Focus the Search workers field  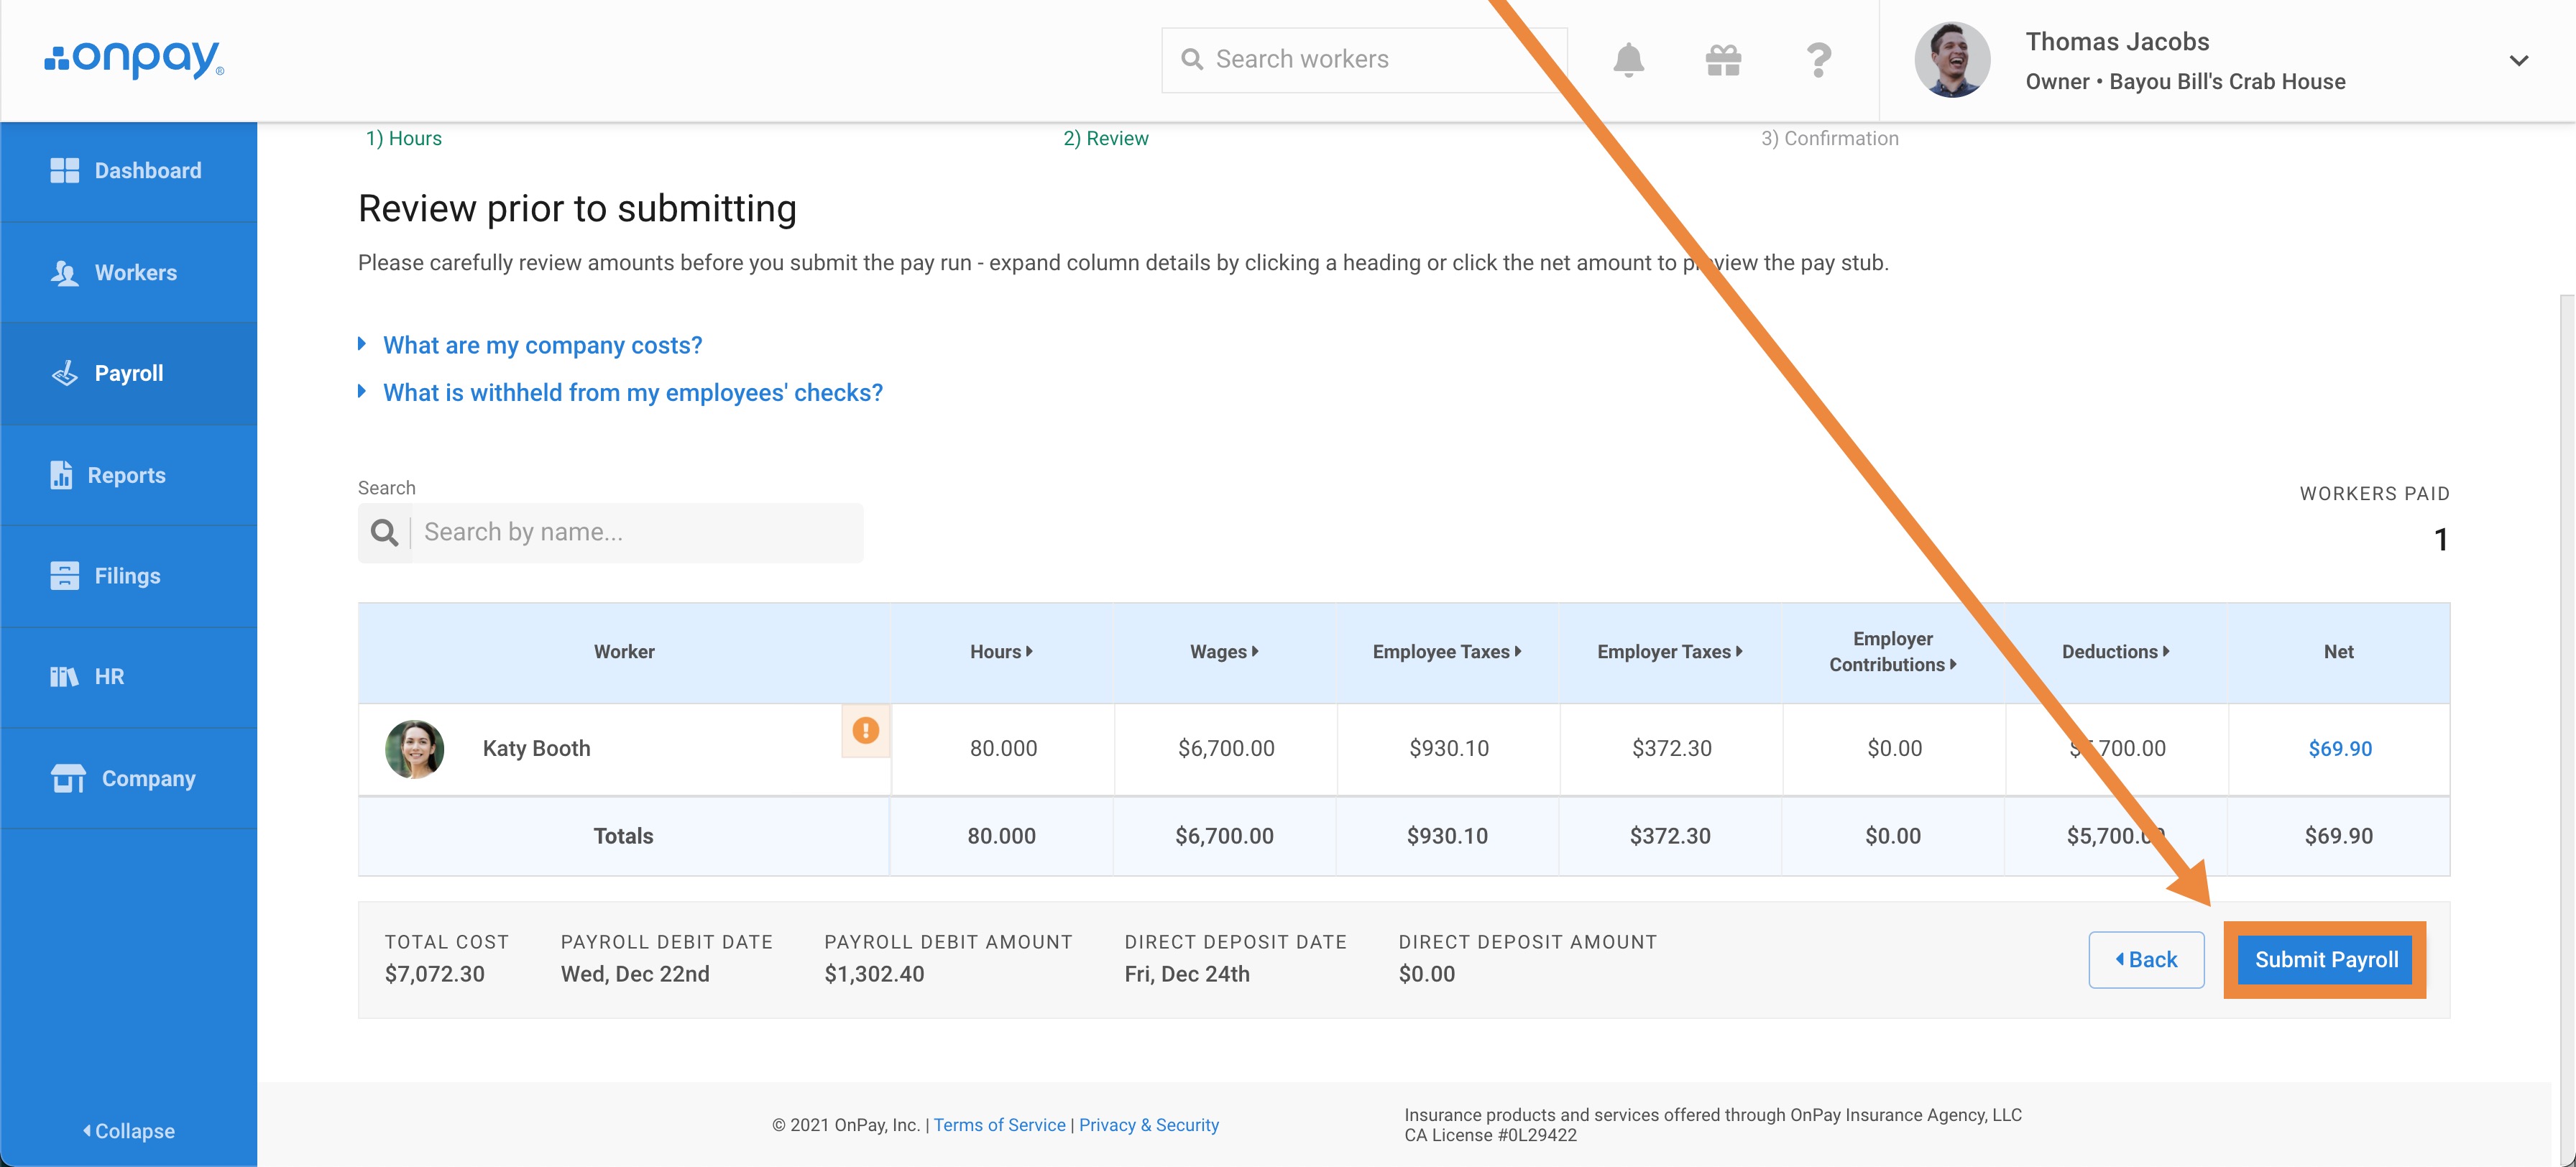pos(1363,60)
